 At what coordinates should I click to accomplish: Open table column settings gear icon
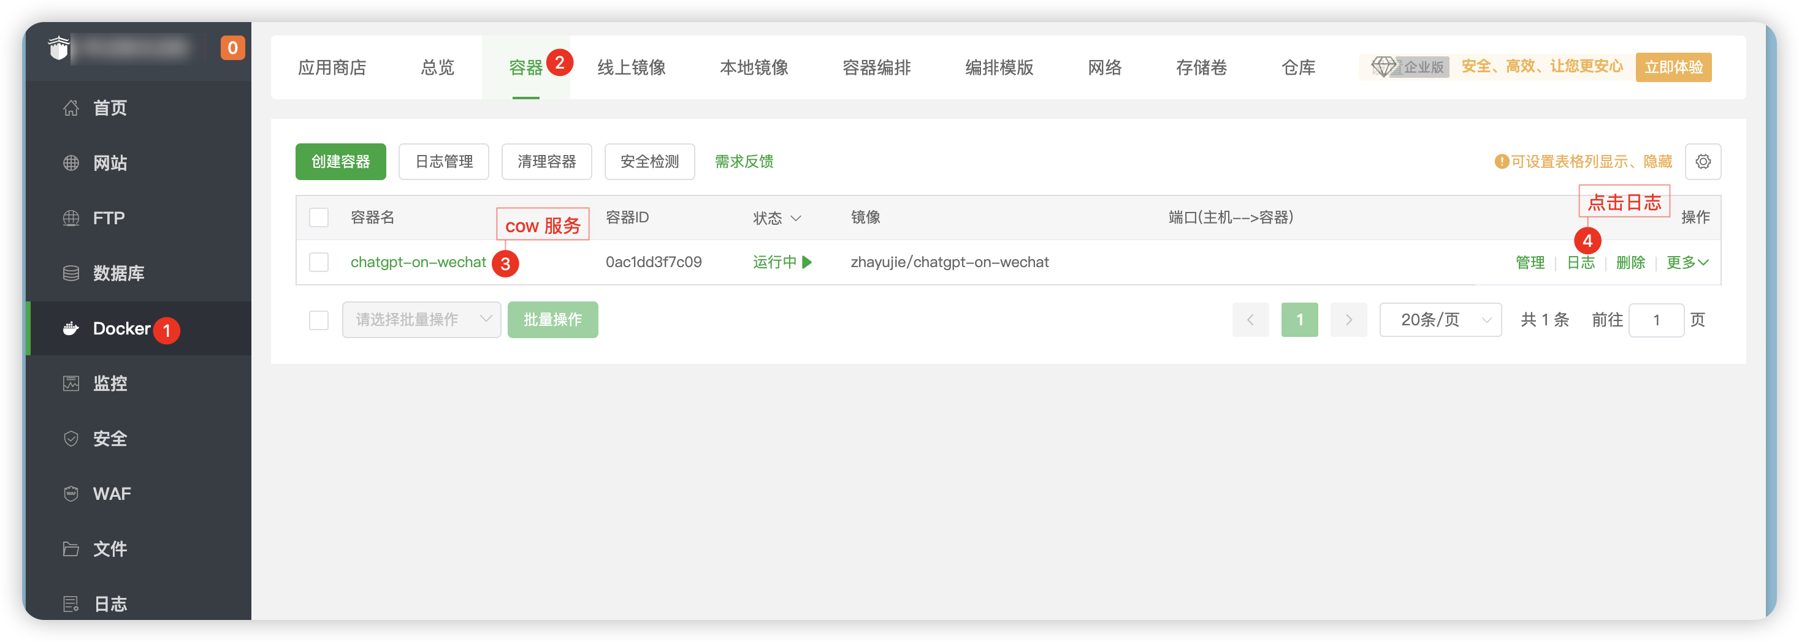pos(1703,162)
